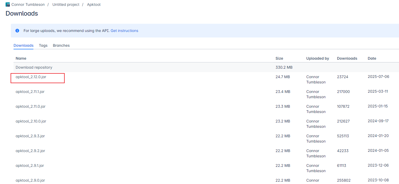The width and height of the screenshot is (399, 184).
Task: Click uploader Connor Tumbleson in apktool_2.12.0 row
Action: click(x=316, y=79)
